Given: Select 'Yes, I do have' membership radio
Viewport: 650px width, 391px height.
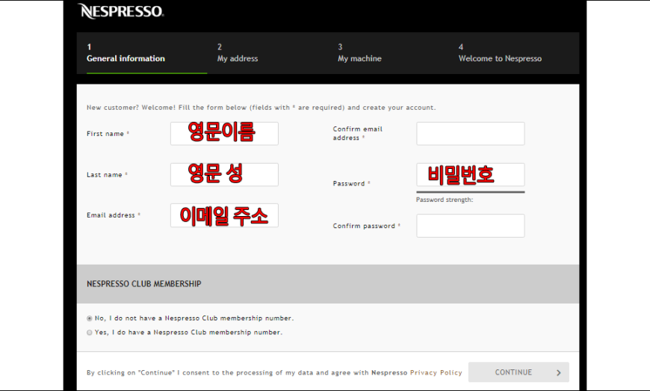Looking at the screenshot, I should click(90, 333).
